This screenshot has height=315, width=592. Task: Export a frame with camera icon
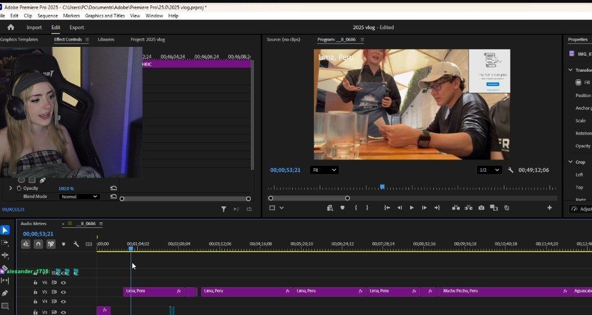coord(481,208)
